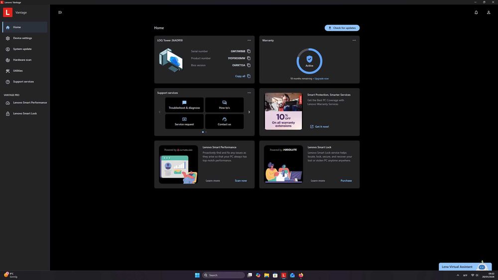The width and height of the screenshot is (498, 280).
Task: Click the Smart Lock Absolute illustration
Action: coord(283,164)
